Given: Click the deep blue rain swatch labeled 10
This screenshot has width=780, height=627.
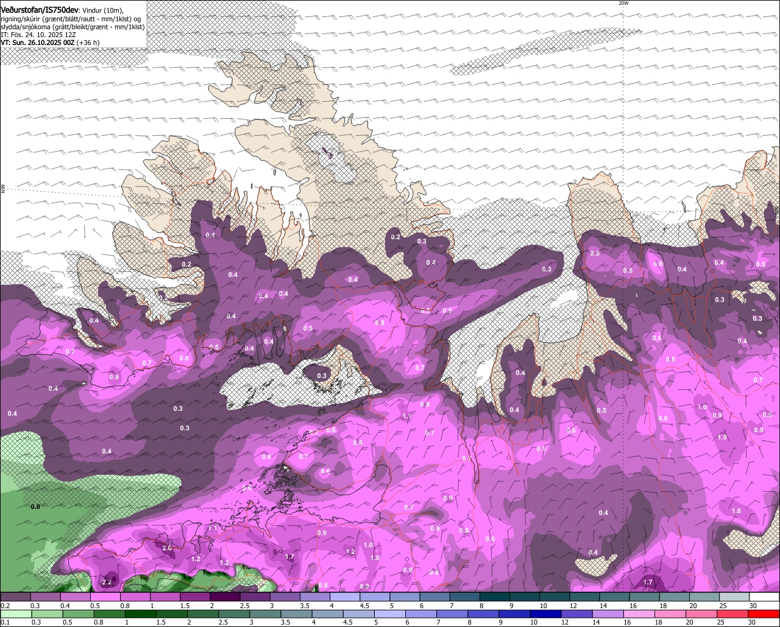Looking at the screenshot, I should 545,614.
